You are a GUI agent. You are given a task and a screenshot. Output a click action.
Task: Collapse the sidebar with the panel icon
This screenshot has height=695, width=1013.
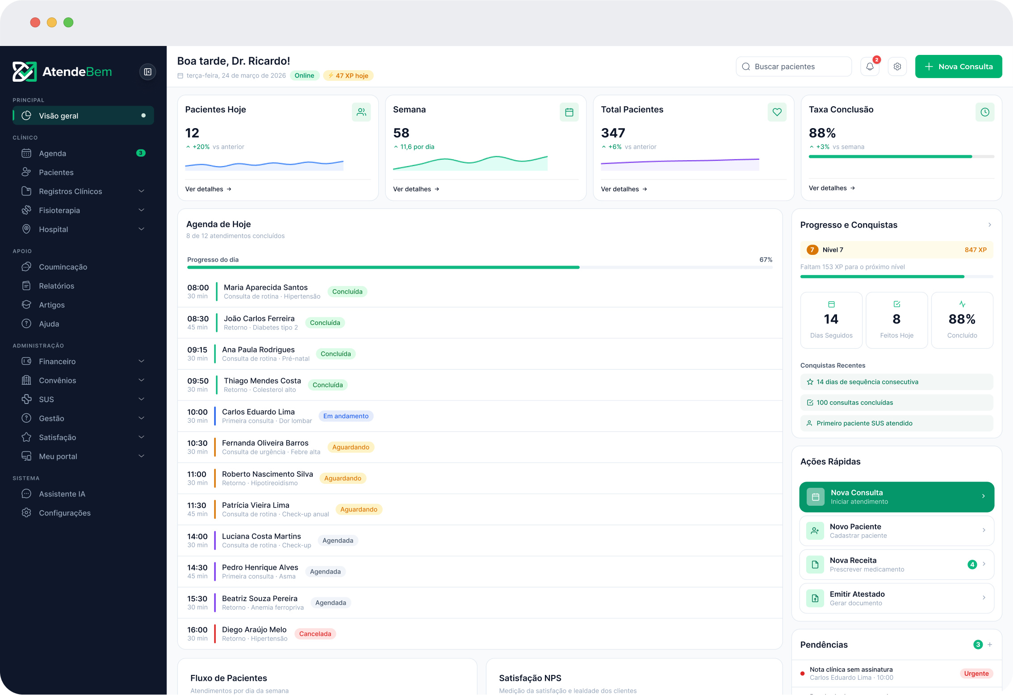coord(147,72)
